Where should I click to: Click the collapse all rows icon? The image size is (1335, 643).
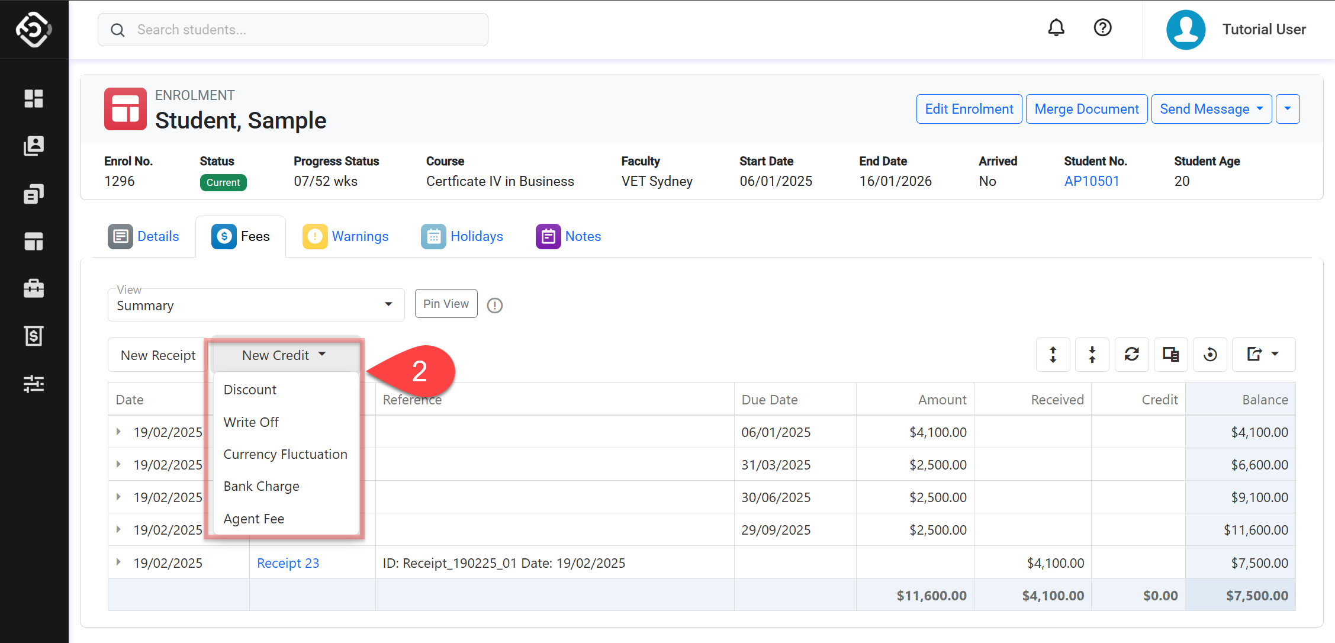[1092, 355]
